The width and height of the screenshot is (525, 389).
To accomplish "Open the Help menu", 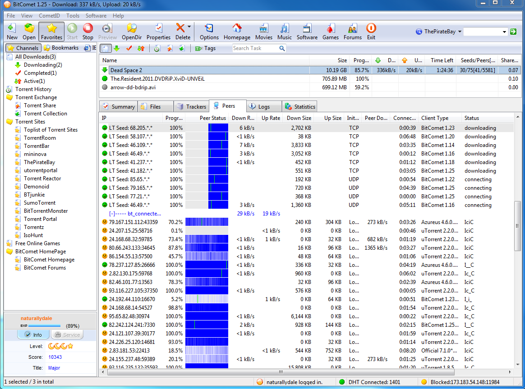I will [x=118, y=16].
